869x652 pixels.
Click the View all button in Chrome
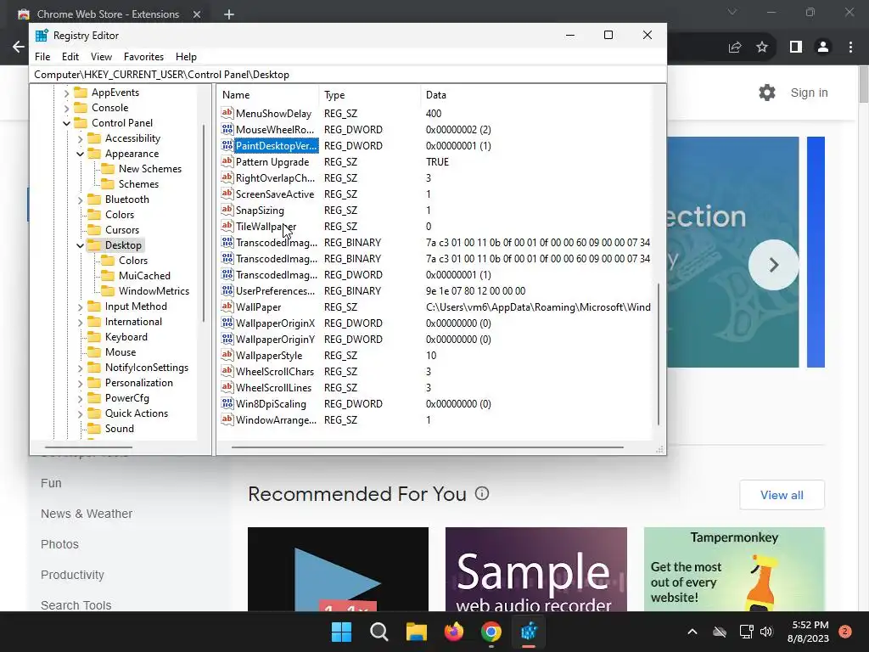(x=782, y=495)
